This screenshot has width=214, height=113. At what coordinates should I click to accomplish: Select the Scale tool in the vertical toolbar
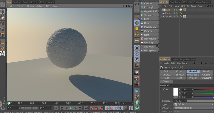tap(137, 29)
